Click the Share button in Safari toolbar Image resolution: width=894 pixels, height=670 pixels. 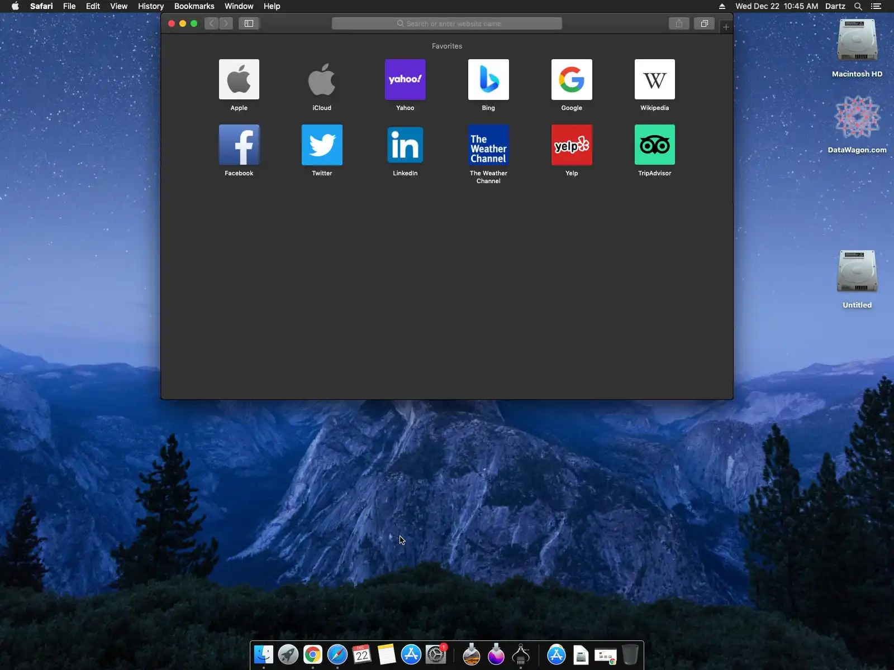pyautogui.click(x=679, y=23)
